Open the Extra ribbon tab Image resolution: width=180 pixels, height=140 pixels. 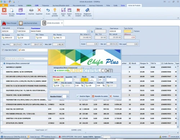click(x=123, y=5)
